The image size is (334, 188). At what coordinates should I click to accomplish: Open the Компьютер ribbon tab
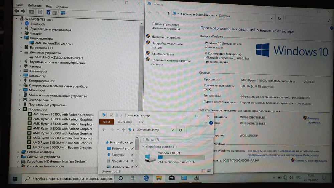(124, 122)
